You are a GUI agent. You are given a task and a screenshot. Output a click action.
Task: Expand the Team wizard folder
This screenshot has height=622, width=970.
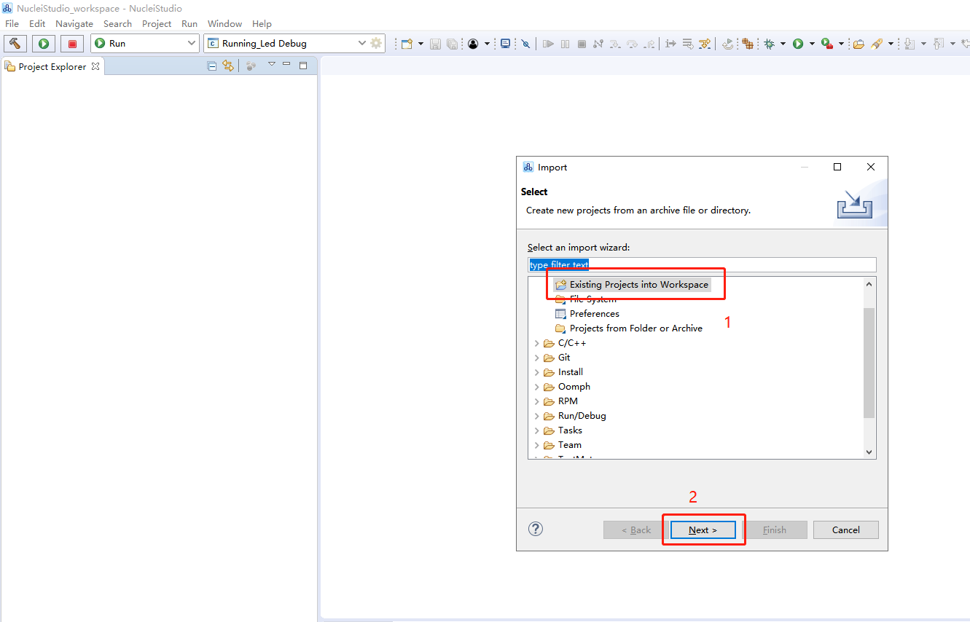coord(537,445)
